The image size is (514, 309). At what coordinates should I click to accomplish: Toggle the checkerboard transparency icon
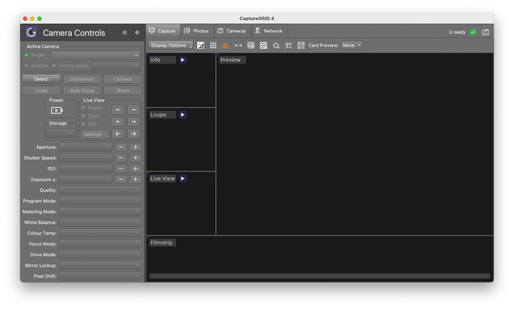click(x=263, y=46)
